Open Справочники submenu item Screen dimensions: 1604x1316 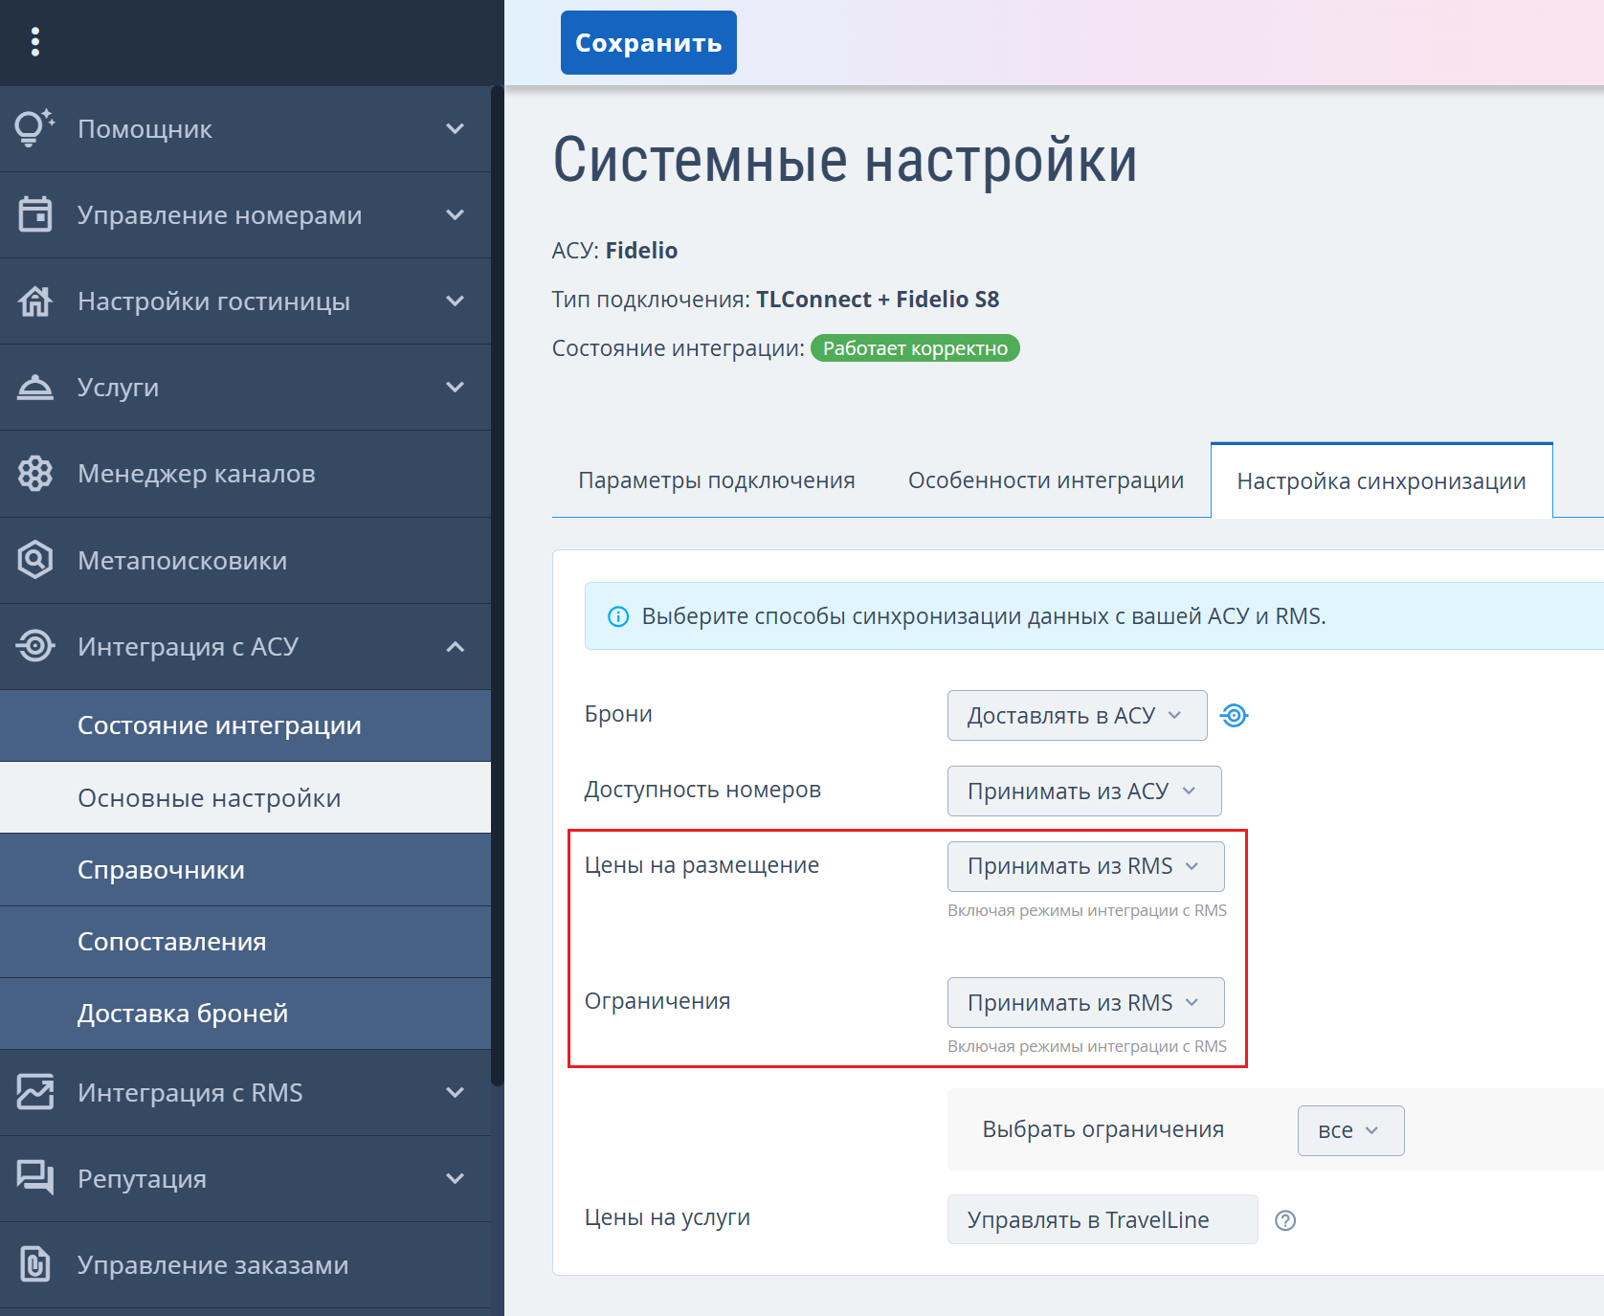pyautogui.click(x=245, y=870)
